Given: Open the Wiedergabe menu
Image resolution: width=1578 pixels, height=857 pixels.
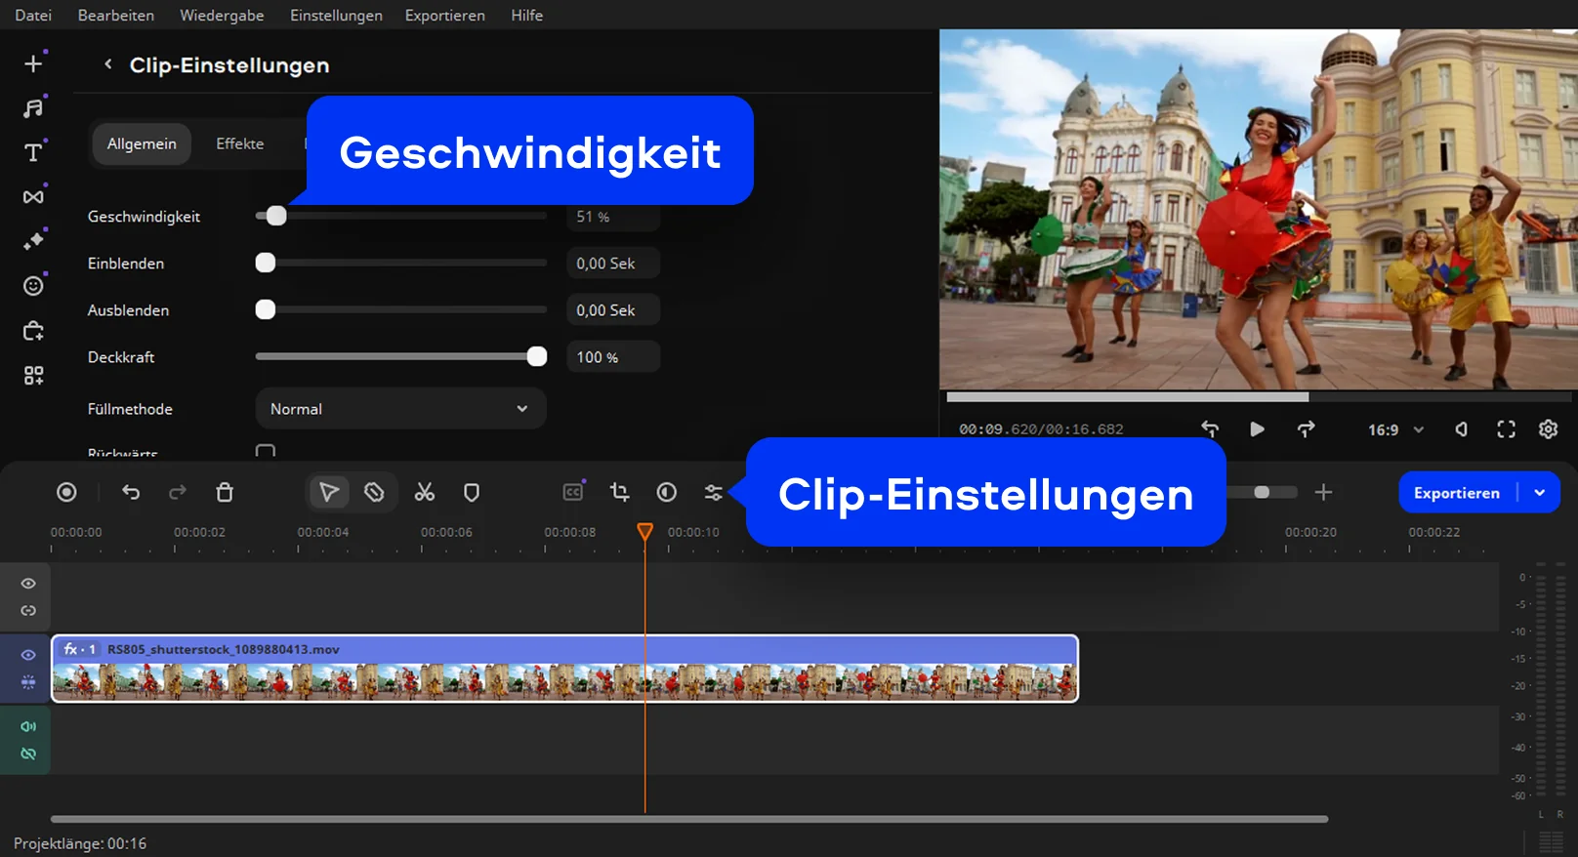Looking at the screenshot, I should pyautogui.click(x=222, y=16).
